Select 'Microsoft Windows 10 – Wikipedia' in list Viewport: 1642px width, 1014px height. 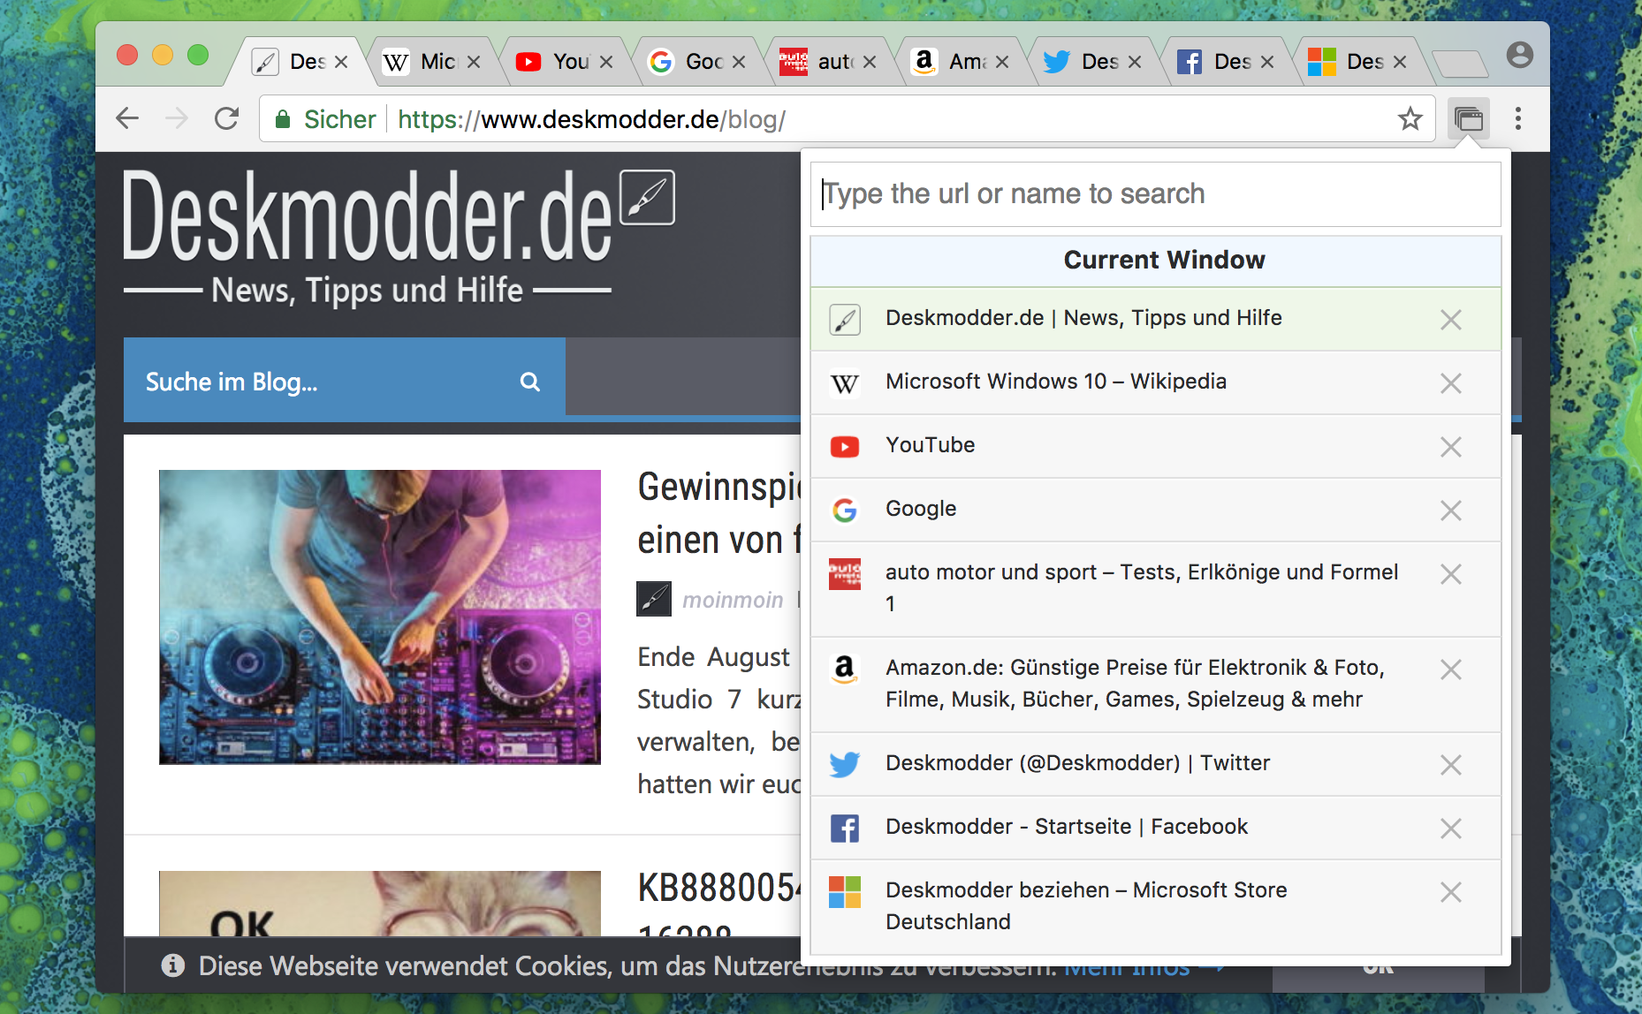click(1156, 382)
